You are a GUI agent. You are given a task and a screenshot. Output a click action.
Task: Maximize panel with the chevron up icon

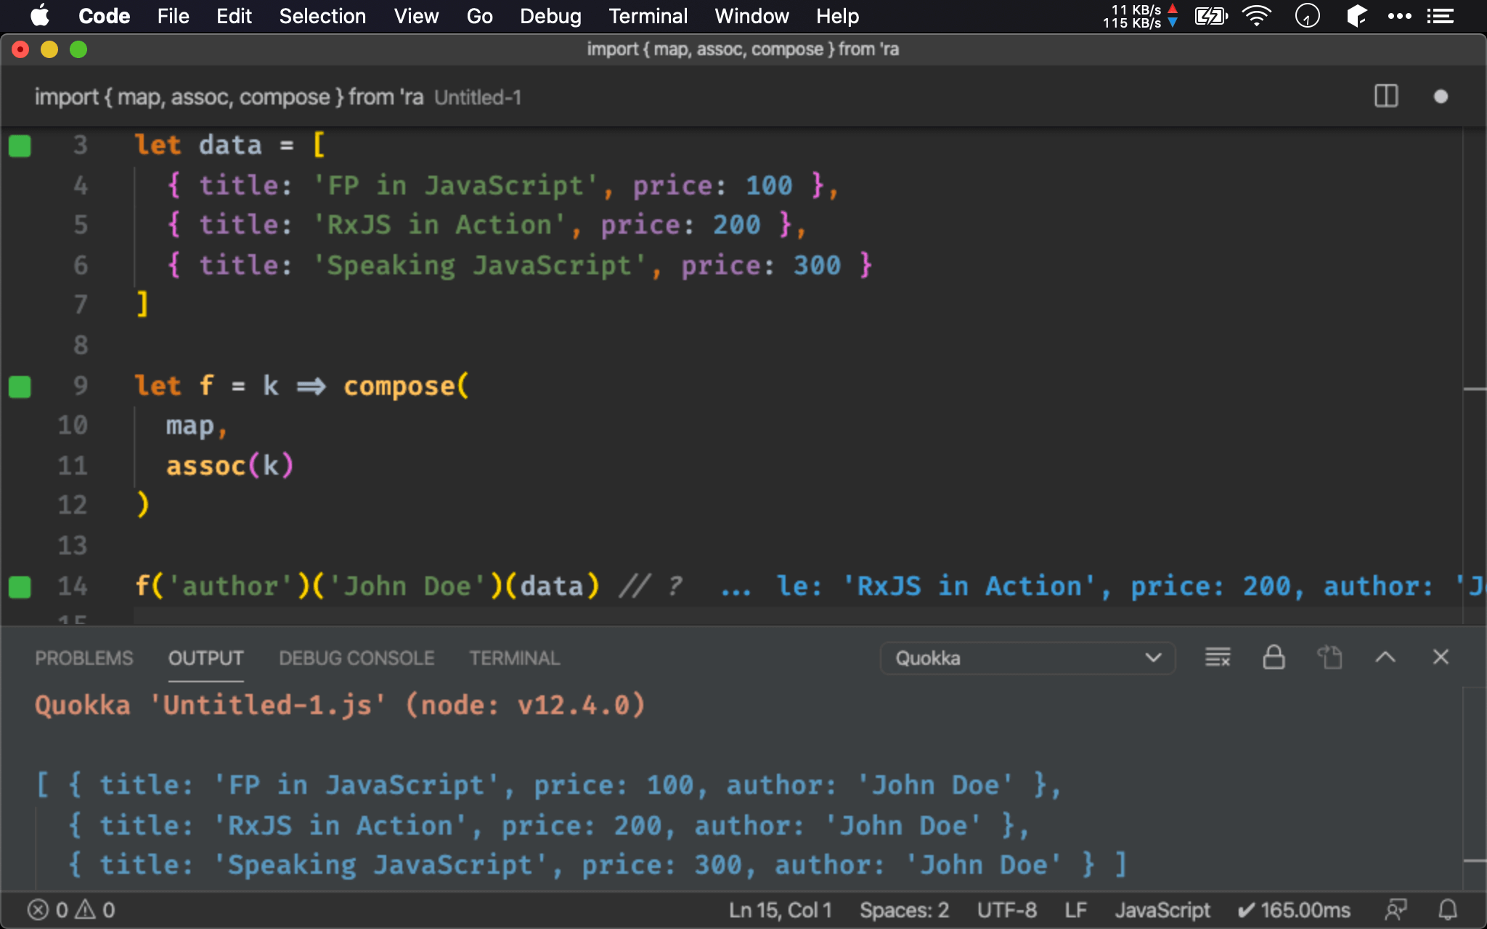tap(1385, 658)
